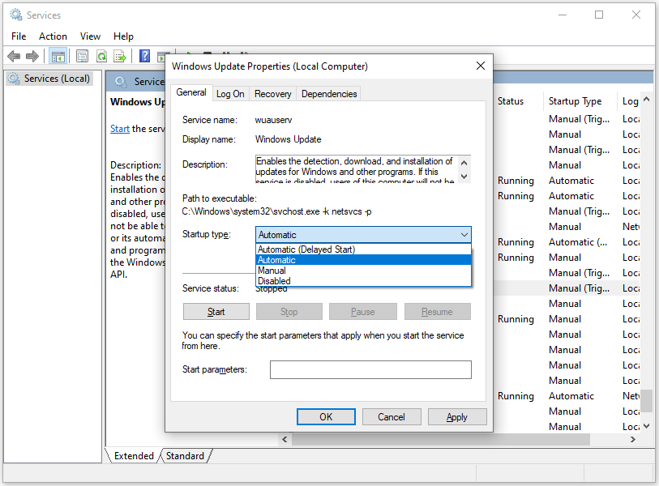Click the Forward arrow in toolbar

[x=32, y=56]
